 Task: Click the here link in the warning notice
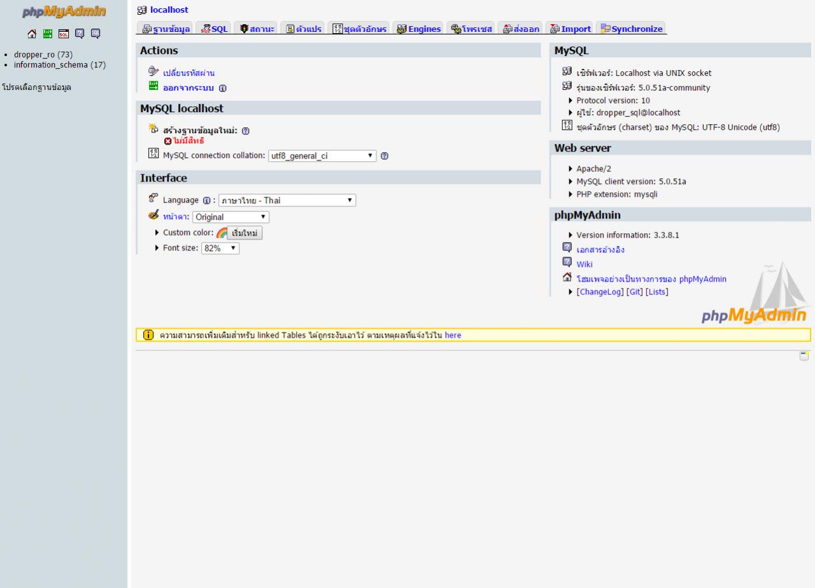click(453, 335)
